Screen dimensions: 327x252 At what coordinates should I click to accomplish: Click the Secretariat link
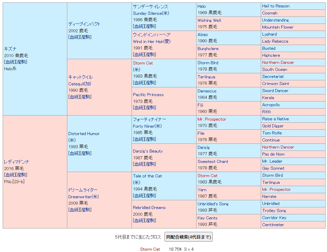(273, 76)
